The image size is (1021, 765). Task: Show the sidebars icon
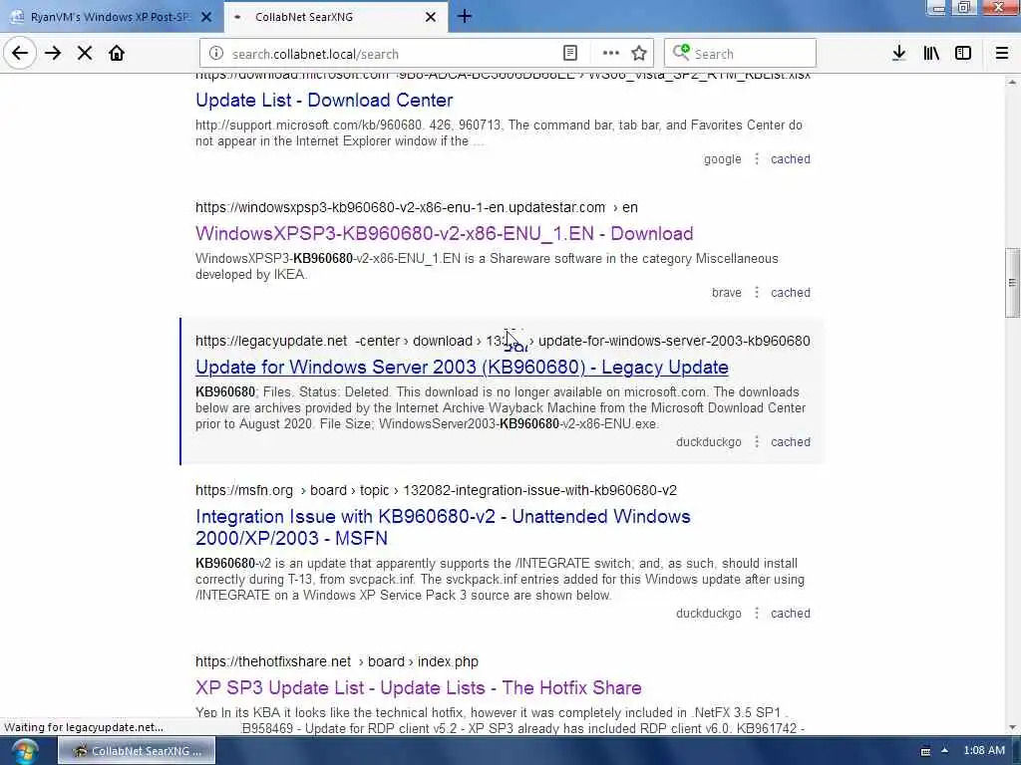[x=963, y=54]
